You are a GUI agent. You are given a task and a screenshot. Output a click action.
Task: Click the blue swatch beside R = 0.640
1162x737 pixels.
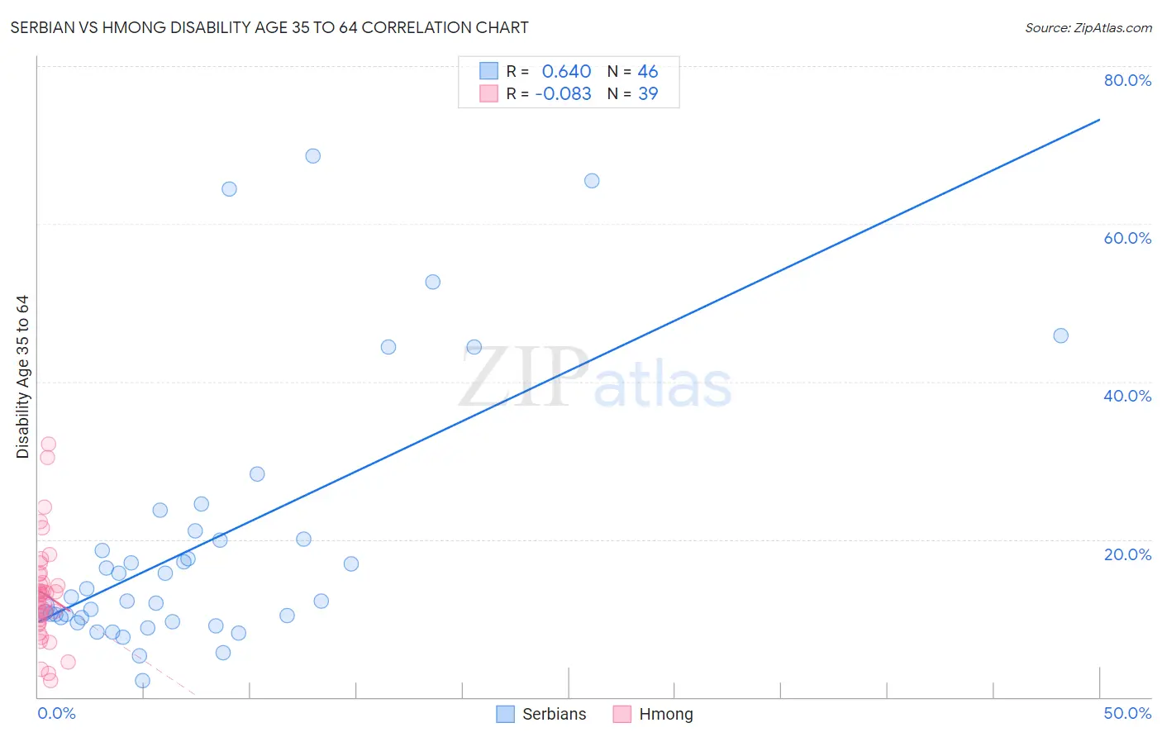click(x=488, y=71)
